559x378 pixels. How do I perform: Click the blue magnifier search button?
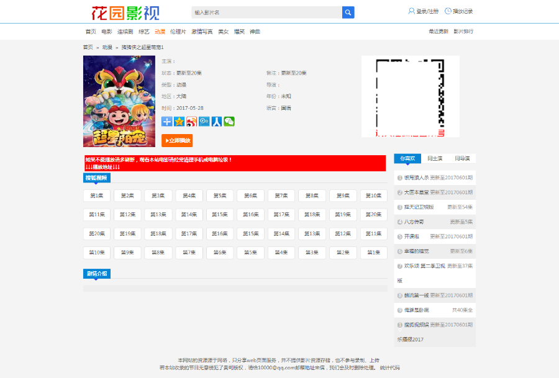pyautogui.click(x=348, y=12)
